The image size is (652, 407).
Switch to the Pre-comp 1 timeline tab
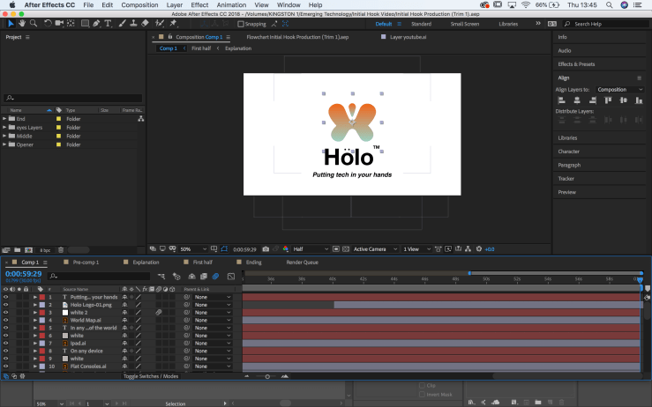click(x=86, y=263)
